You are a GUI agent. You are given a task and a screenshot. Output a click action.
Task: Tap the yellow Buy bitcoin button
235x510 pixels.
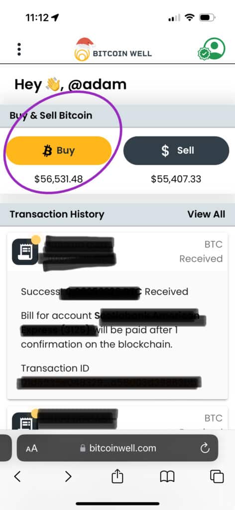coord(59,150)
